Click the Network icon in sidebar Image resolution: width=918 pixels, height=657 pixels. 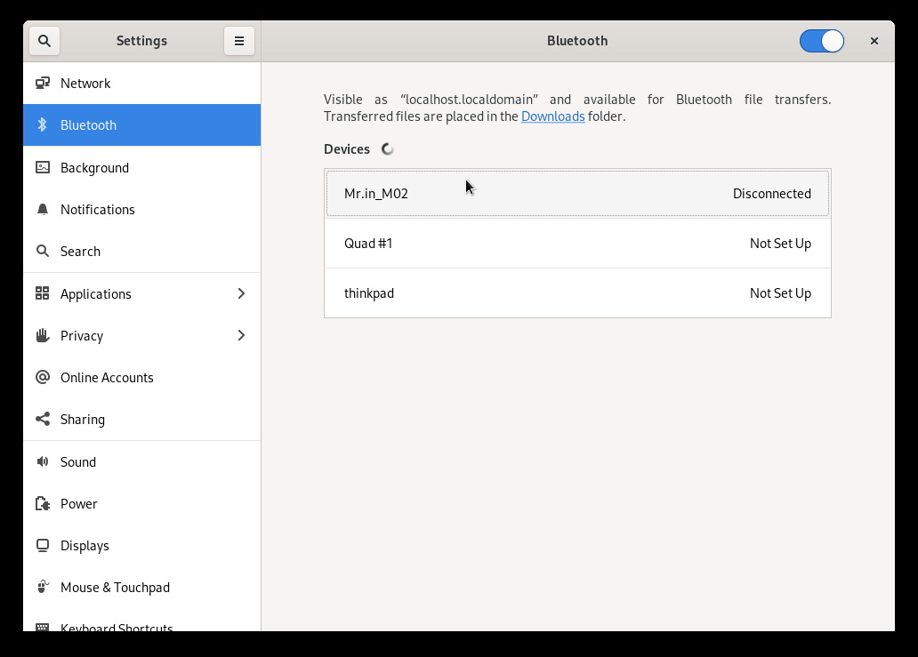pos(43,84)
